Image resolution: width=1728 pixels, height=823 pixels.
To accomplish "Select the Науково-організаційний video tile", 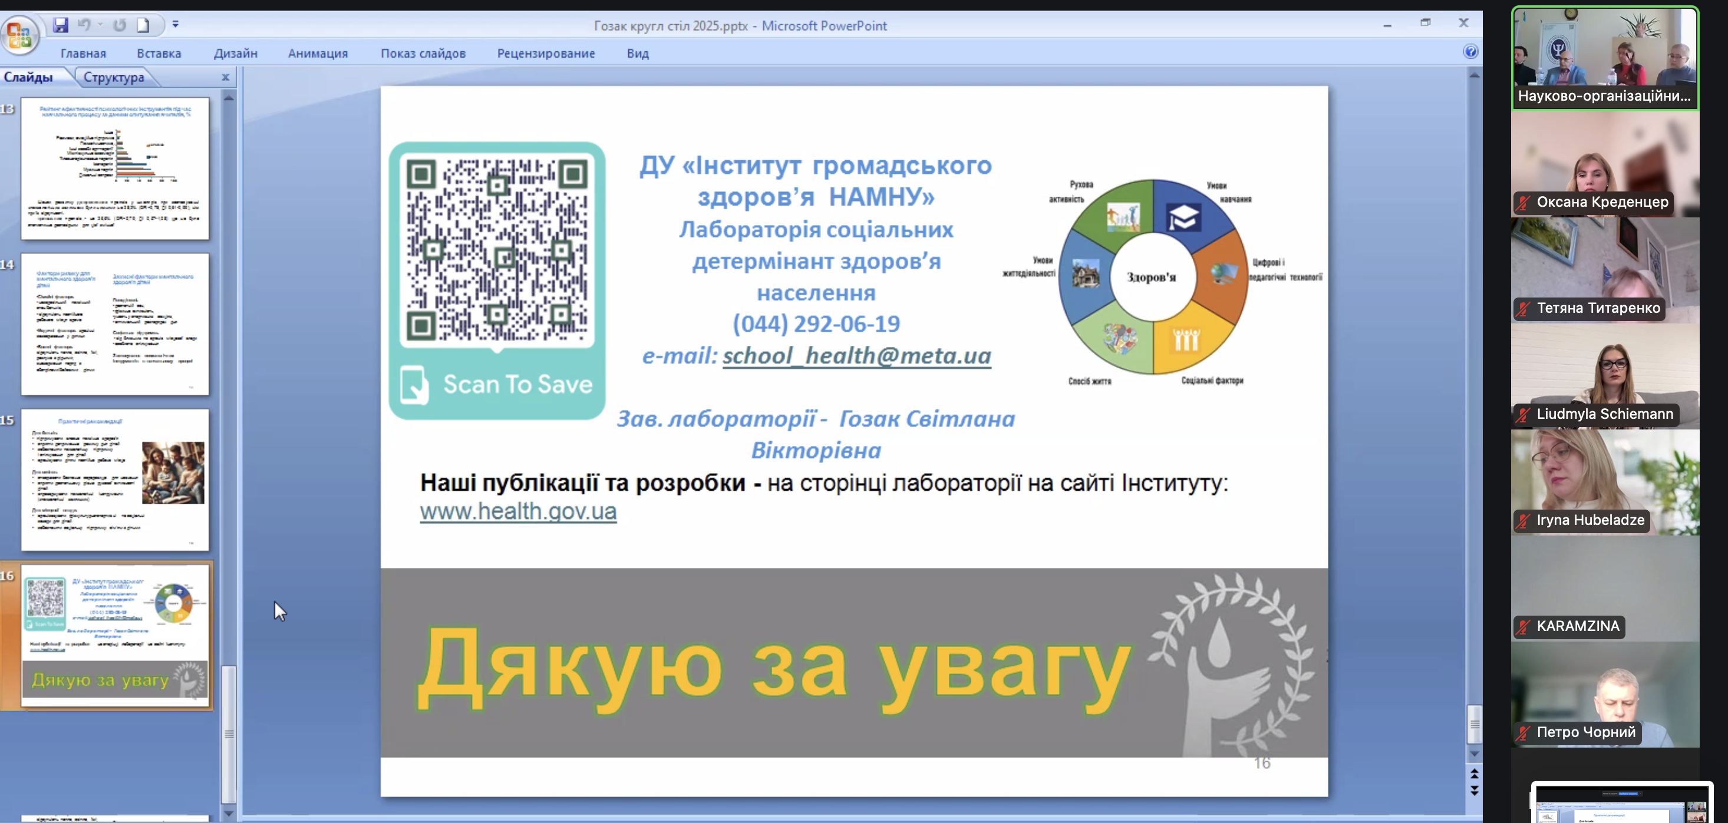I will [1605, 57].
